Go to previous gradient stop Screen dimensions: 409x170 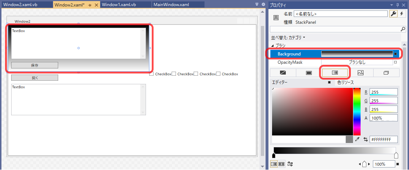pos(360,164)
